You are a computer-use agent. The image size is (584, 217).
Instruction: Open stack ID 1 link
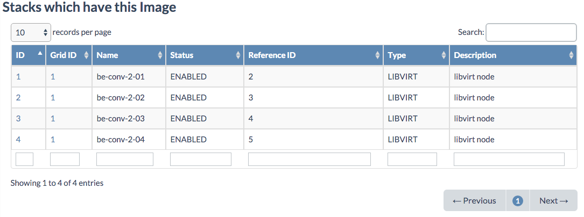[18, 77]
